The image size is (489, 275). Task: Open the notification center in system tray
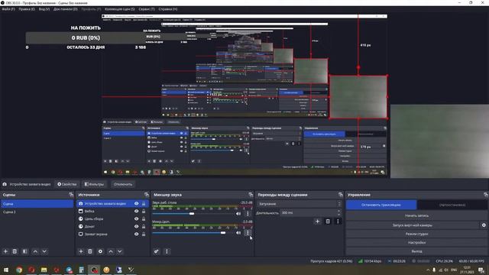point(481,270)
